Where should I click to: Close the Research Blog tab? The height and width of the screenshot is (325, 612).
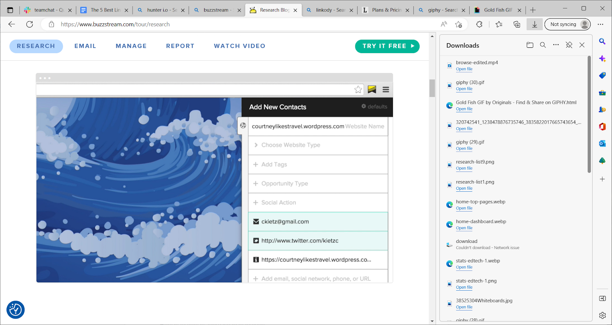(295, 10)
